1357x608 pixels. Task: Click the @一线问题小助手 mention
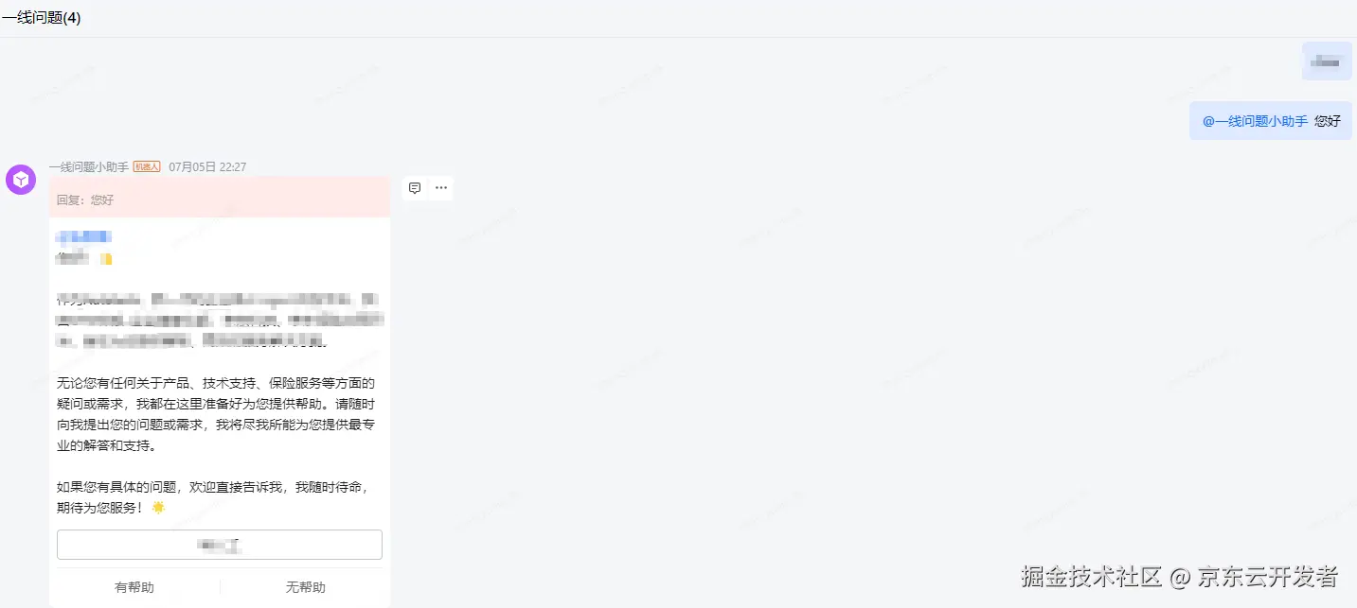pyautogui.click(x=1255, y=121)
